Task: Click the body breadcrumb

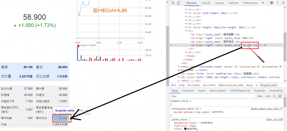Action: point(182,85)
